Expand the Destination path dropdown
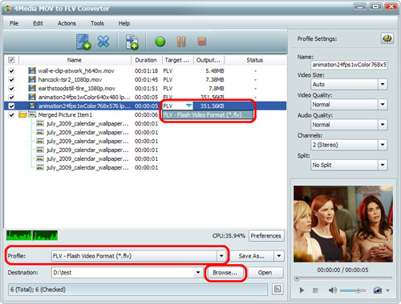This screenshot has height=304, width=401. coord(198,273)
